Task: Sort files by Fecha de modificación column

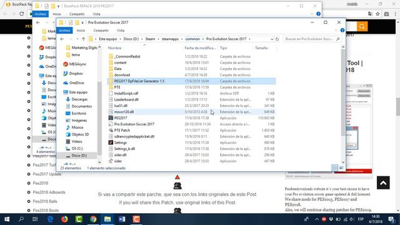Action: (x=200, y=47)
